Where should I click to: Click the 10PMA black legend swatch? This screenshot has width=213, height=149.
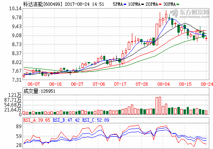click(x=143, y=4)
